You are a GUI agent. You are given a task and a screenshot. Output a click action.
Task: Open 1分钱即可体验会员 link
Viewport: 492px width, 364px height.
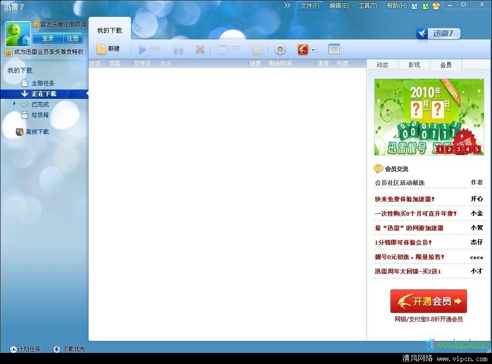click(x=403, y=243)
